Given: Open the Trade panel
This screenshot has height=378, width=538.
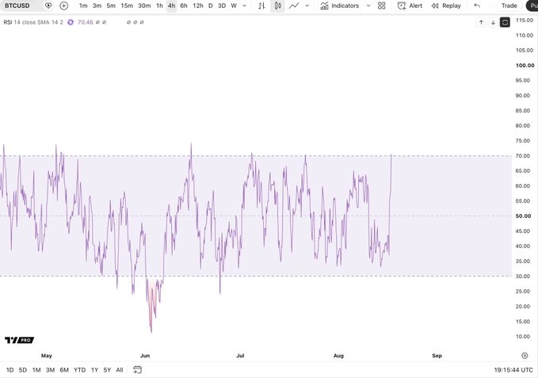Looking at the screenshot, I should [509, 6].
